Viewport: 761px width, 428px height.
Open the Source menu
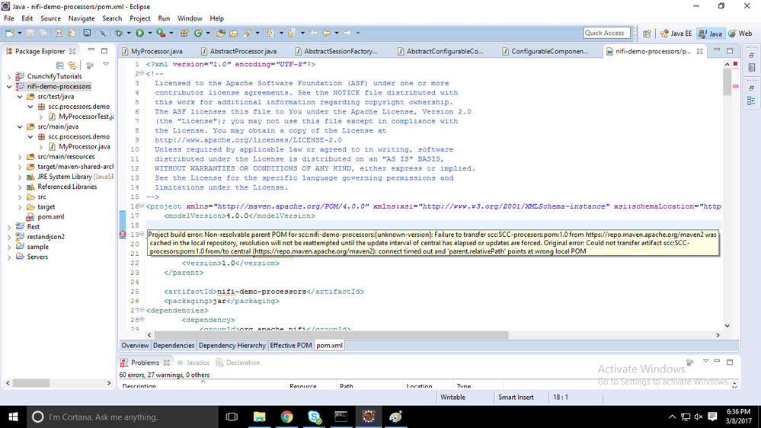[50, 18]
